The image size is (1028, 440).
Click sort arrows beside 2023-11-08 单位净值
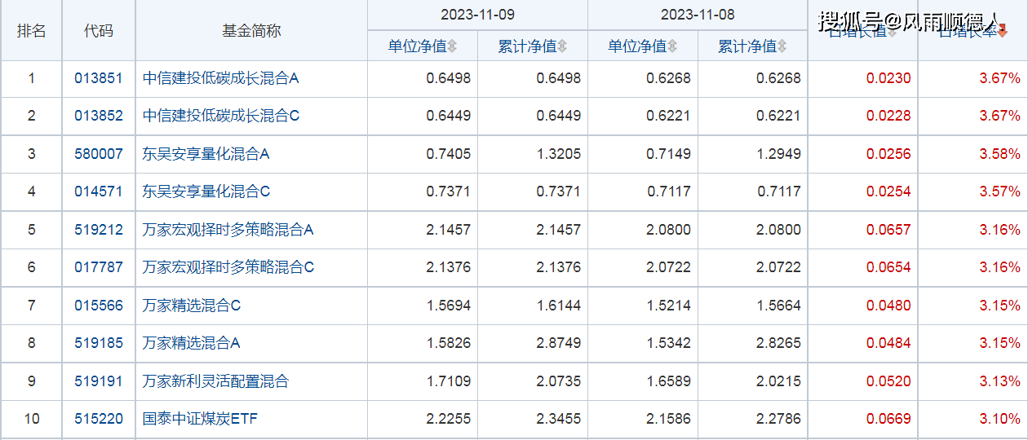point(672,46)
